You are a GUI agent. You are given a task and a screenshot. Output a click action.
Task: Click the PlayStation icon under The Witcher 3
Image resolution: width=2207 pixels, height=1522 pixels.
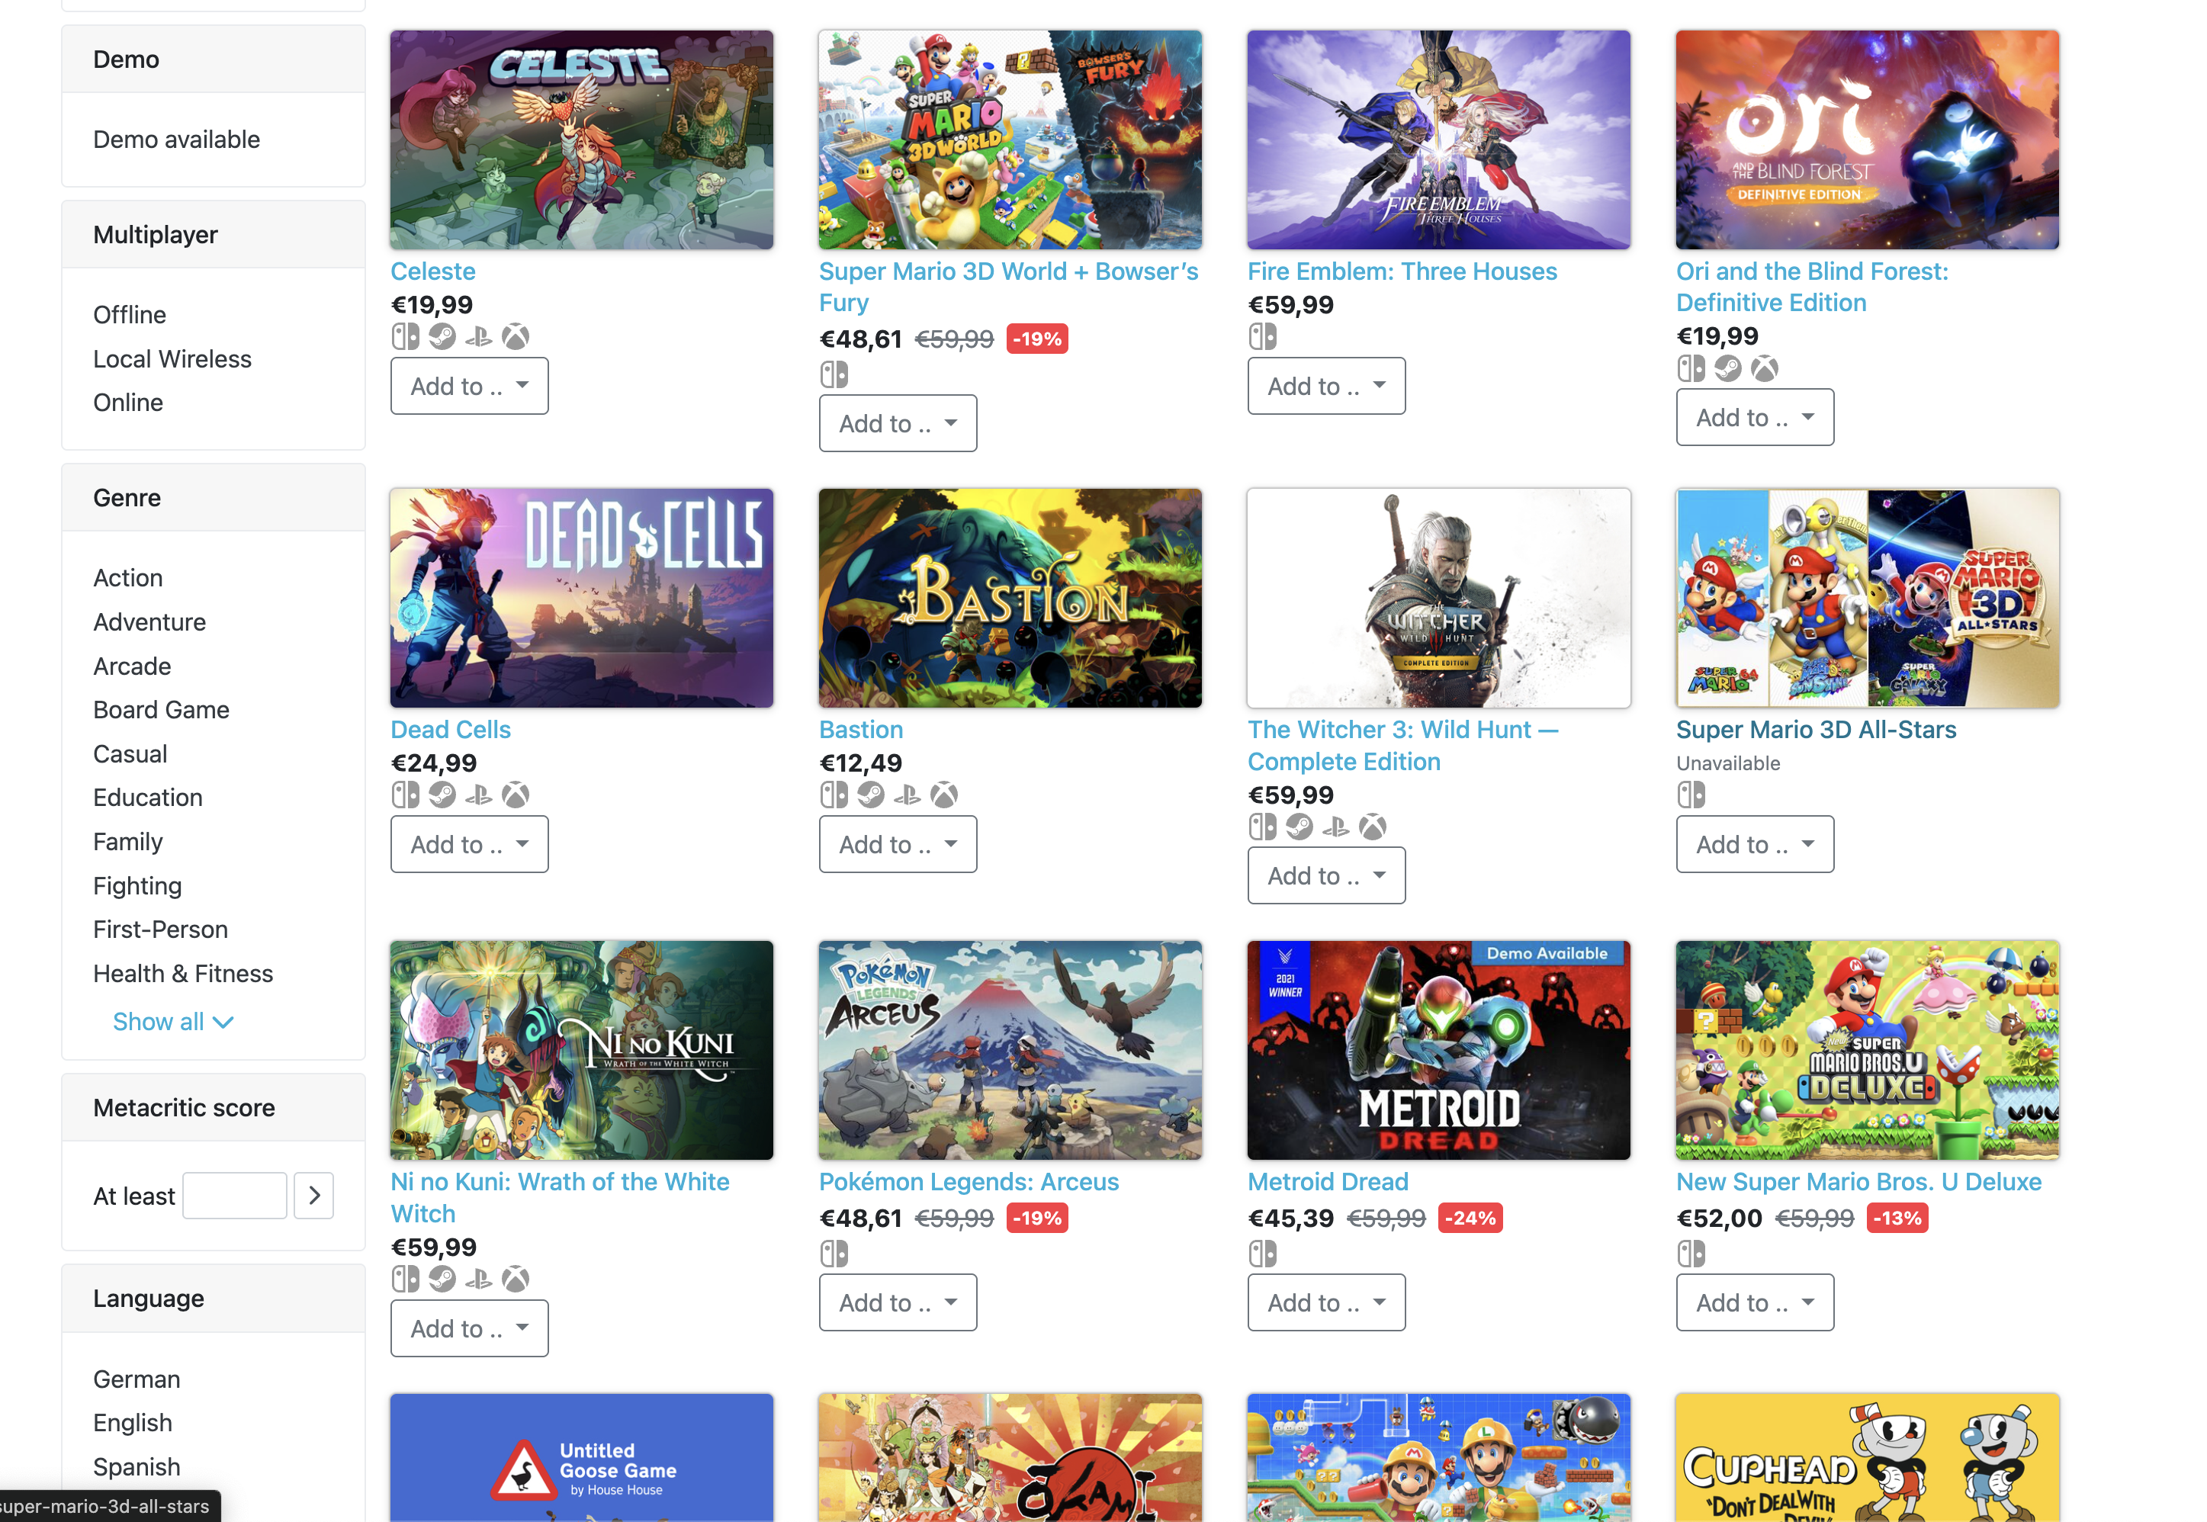1335,827
